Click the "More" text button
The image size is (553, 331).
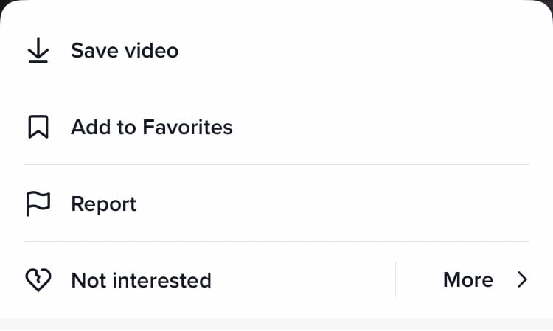(467, 280)
